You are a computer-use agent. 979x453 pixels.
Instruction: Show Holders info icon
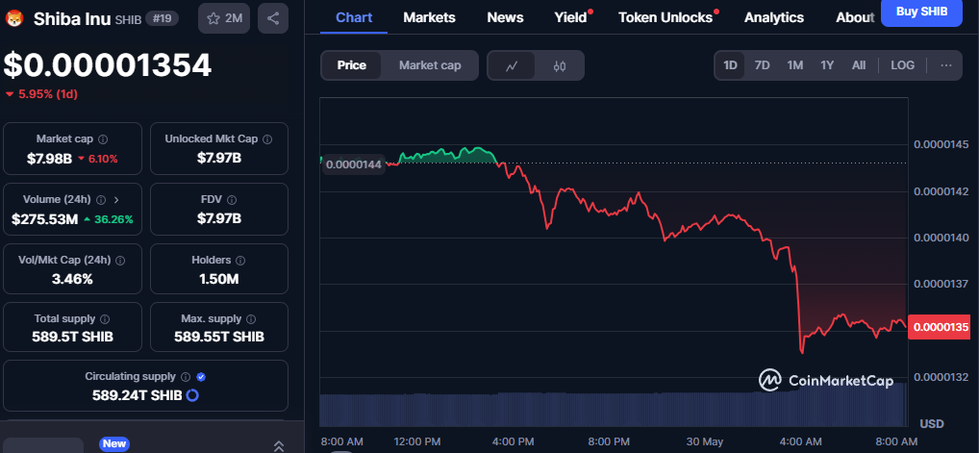[240, 260]
